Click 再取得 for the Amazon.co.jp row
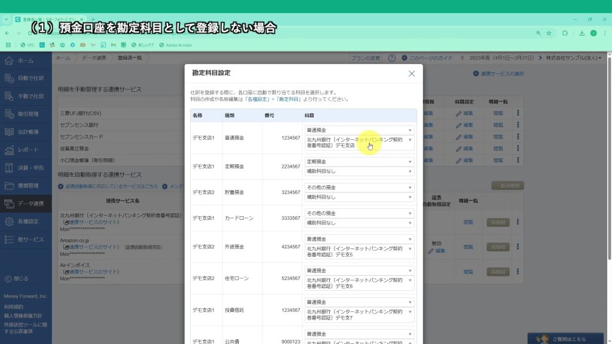The height and width of the screenshot is (344, 612). click(x=498, y=247)
